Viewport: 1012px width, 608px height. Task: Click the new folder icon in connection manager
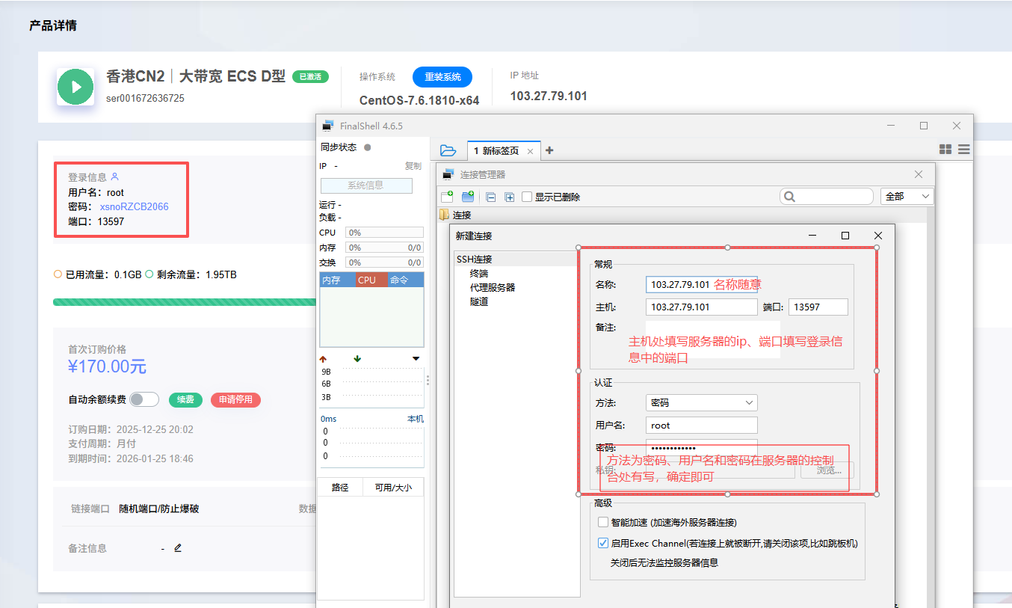[468, 197]
